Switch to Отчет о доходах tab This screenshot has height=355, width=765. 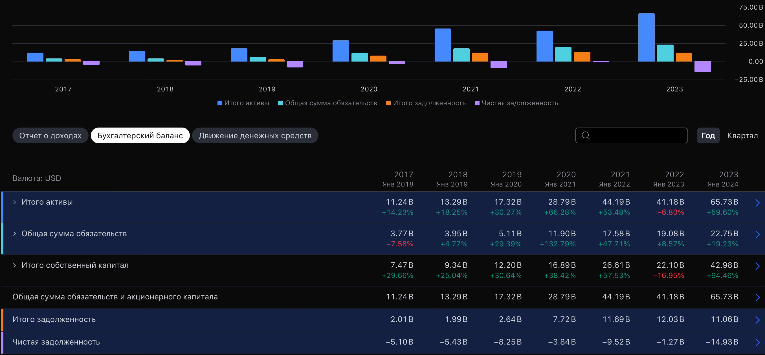coord(50,135)
